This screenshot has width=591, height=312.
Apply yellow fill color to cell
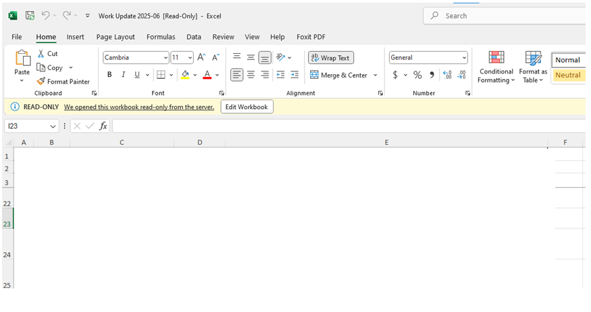[185, 75]
